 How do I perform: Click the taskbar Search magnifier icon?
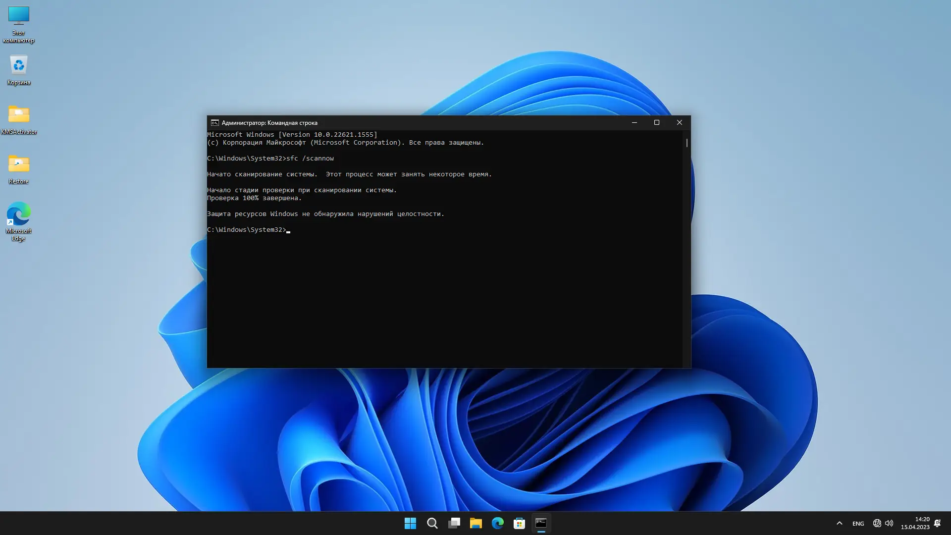coord(432,523)
